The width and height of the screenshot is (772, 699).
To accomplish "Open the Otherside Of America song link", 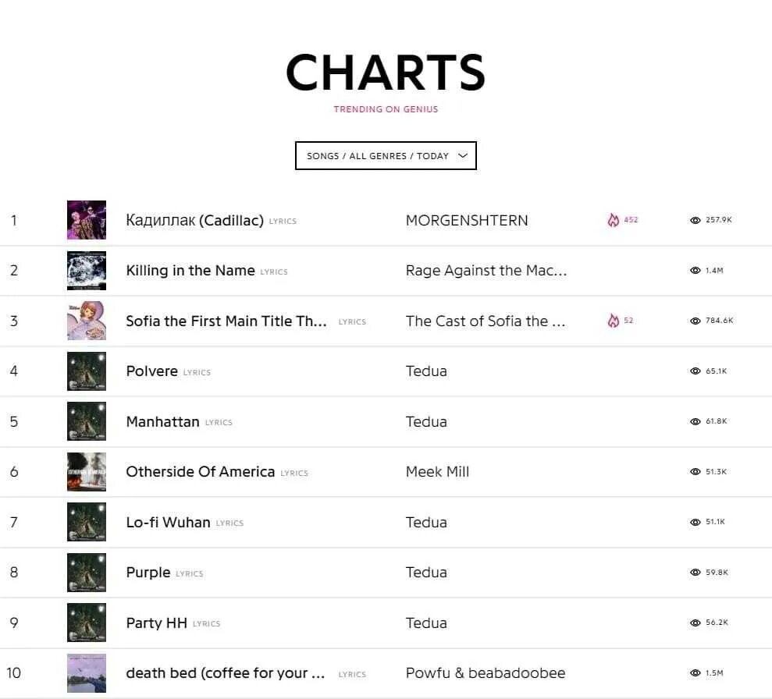I will coord(200,472).
